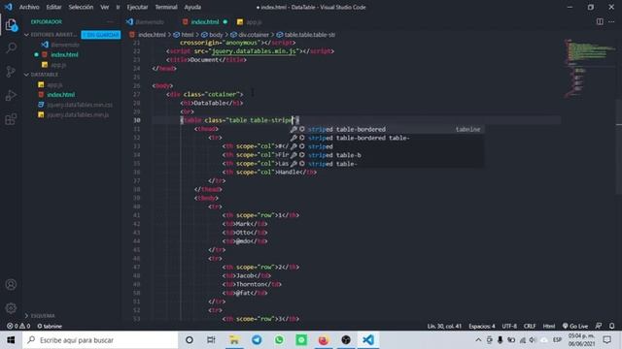Click Windows search box on taskbar
Image resolution: width=622 pixels, height=349 pixels.
coord(101,340)
